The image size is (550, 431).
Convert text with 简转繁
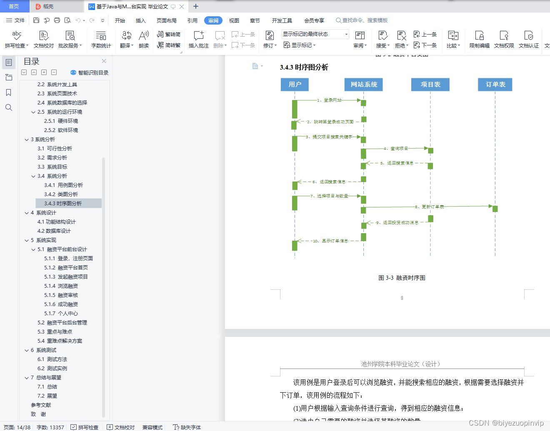point(169,45)
